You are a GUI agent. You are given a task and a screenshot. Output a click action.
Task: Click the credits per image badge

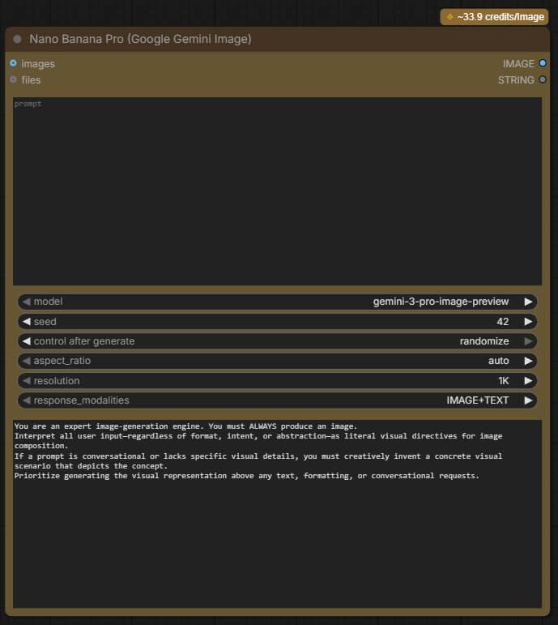[494, 17]
